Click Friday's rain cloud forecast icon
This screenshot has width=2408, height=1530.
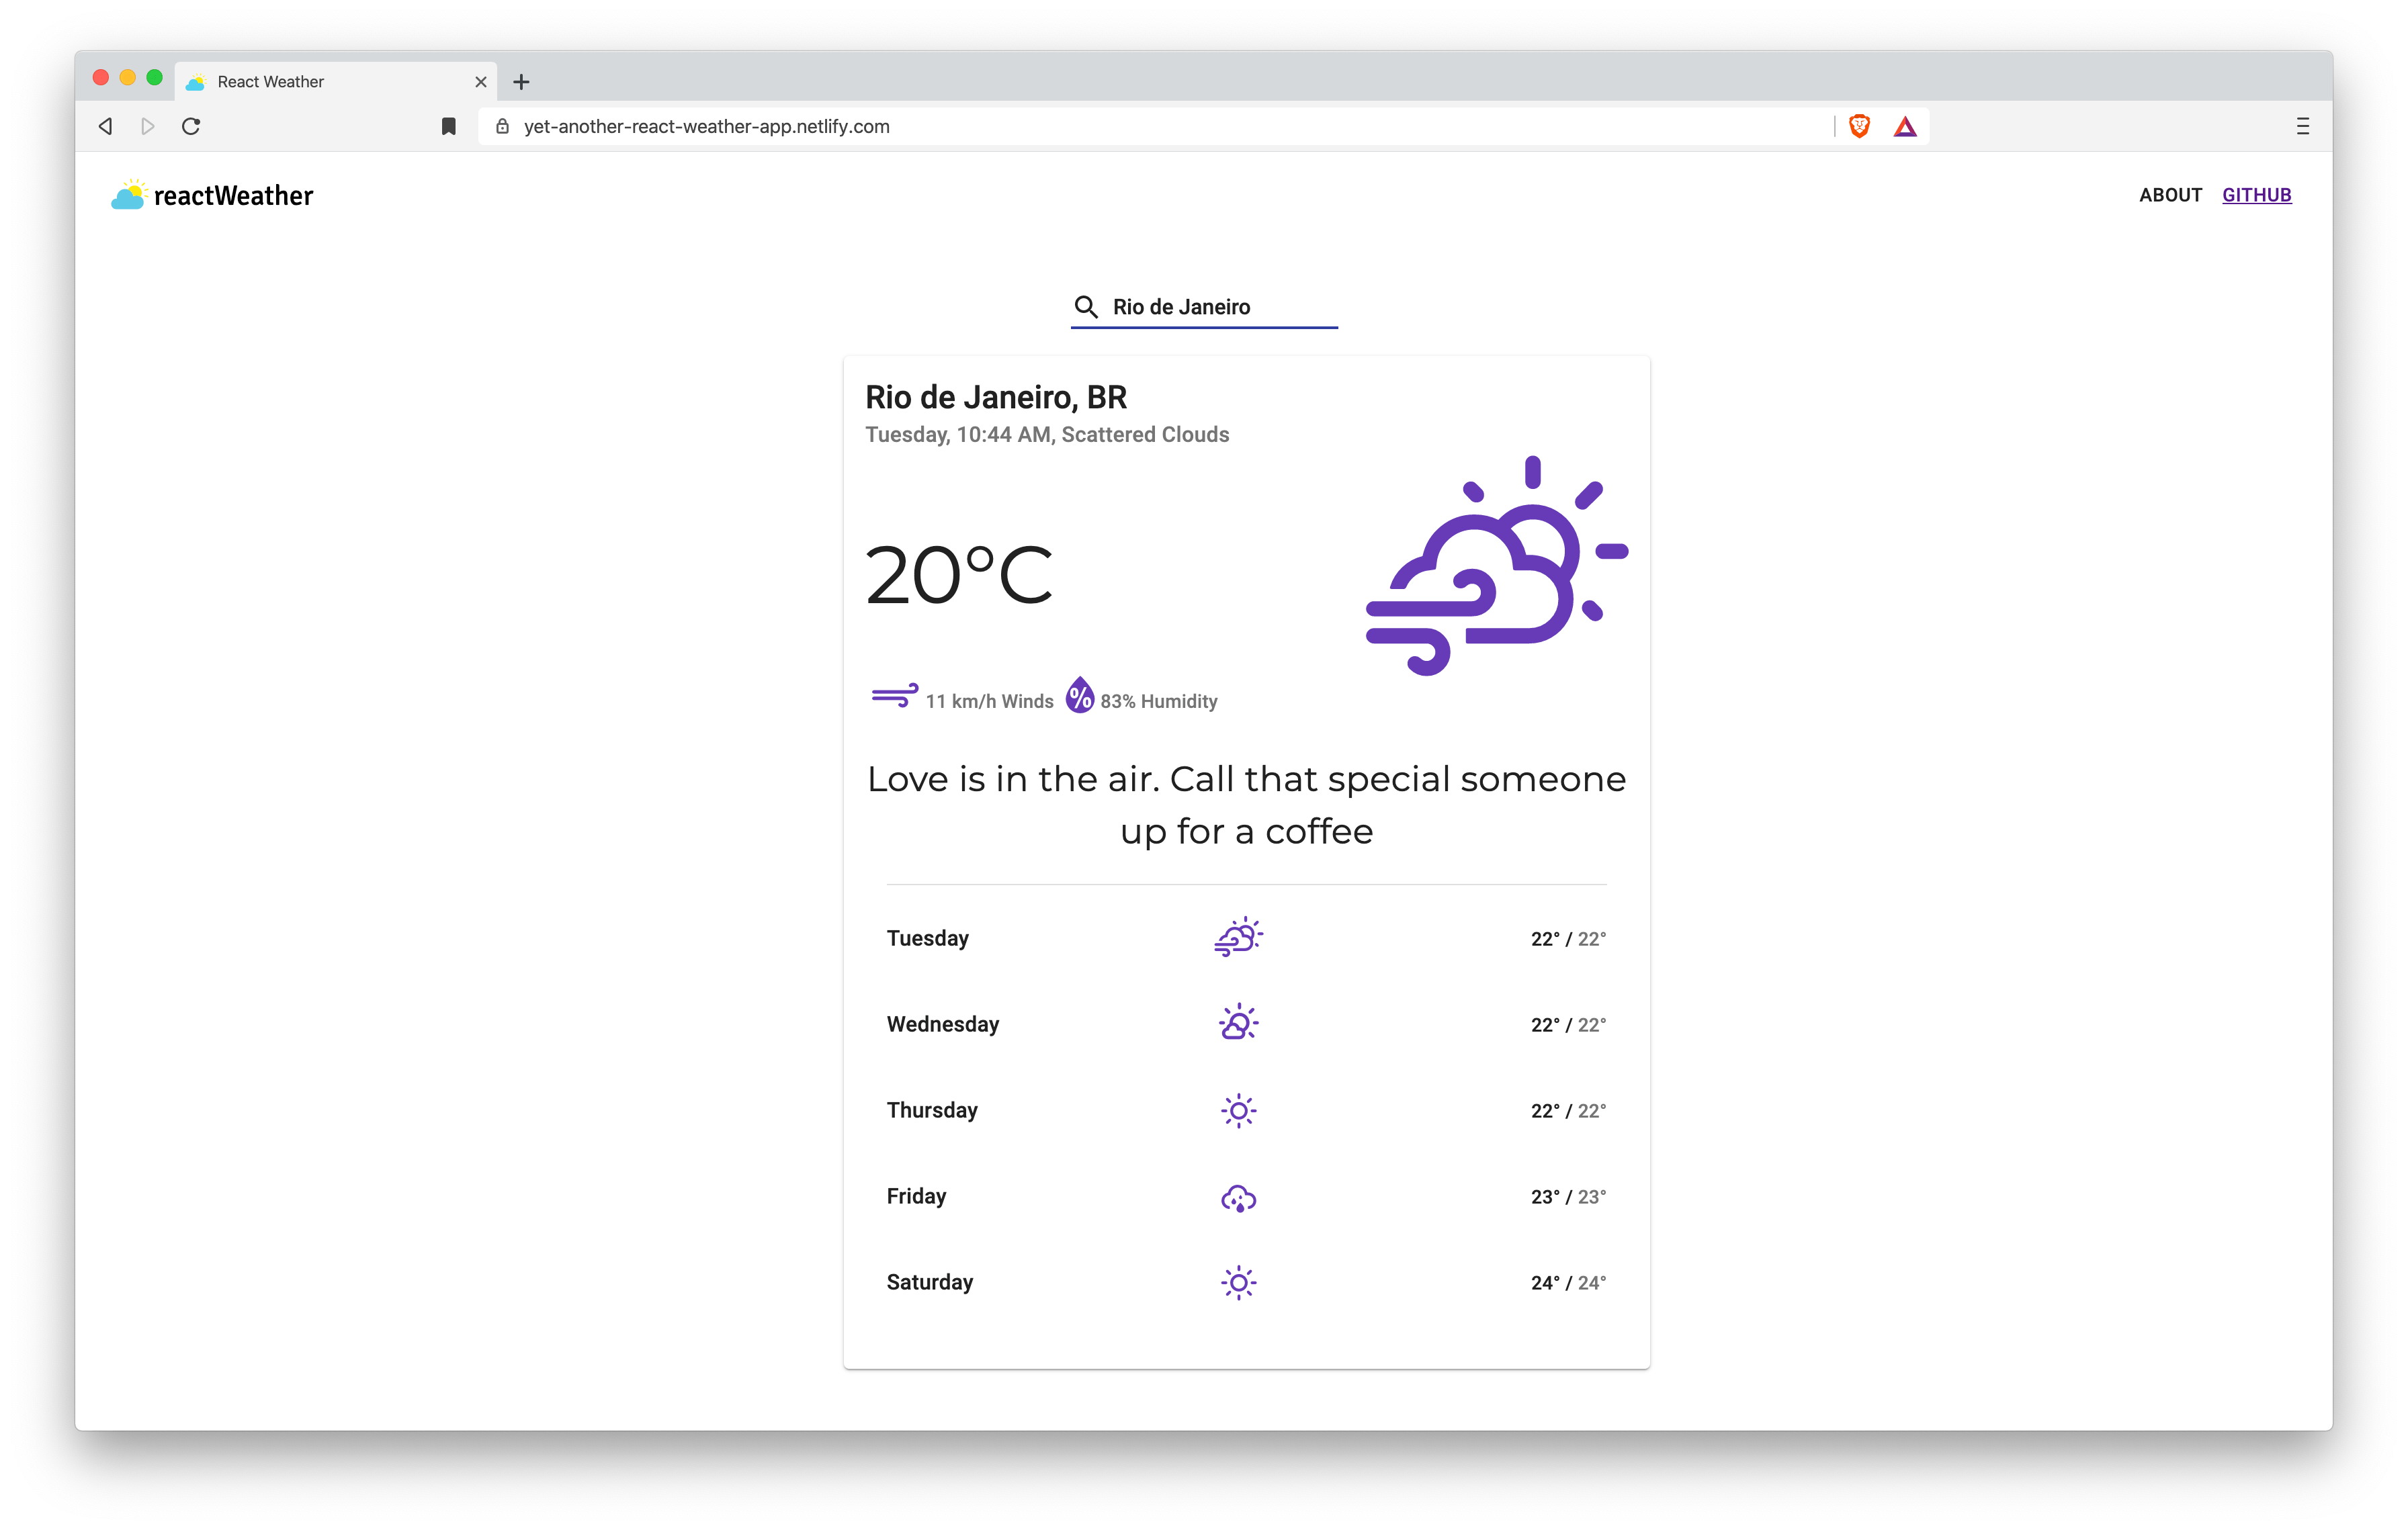pyautogui.click(x=1239, y=1198)
